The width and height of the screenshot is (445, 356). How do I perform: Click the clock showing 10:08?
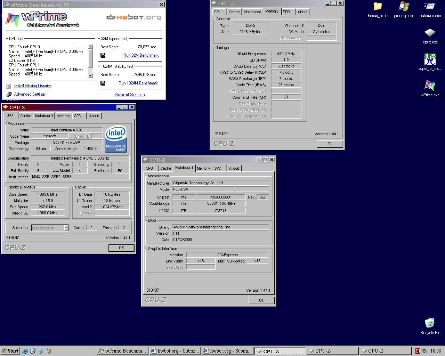[436, 351]
